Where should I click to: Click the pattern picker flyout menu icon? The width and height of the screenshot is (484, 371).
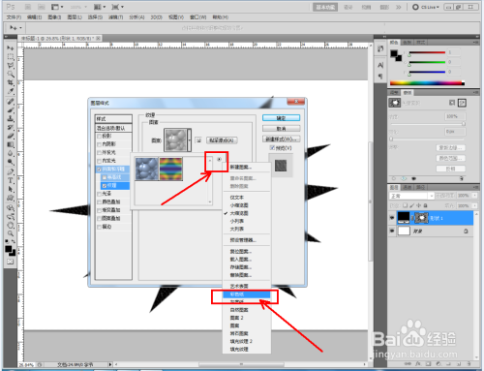(x=220, y=159)
